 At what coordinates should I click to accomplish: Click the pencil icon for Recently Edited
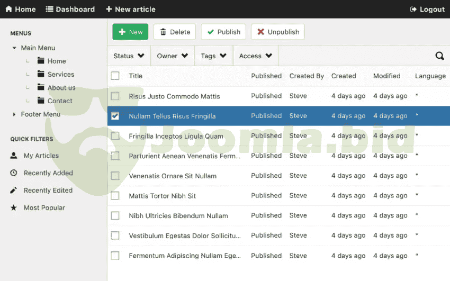pos(14,191)
